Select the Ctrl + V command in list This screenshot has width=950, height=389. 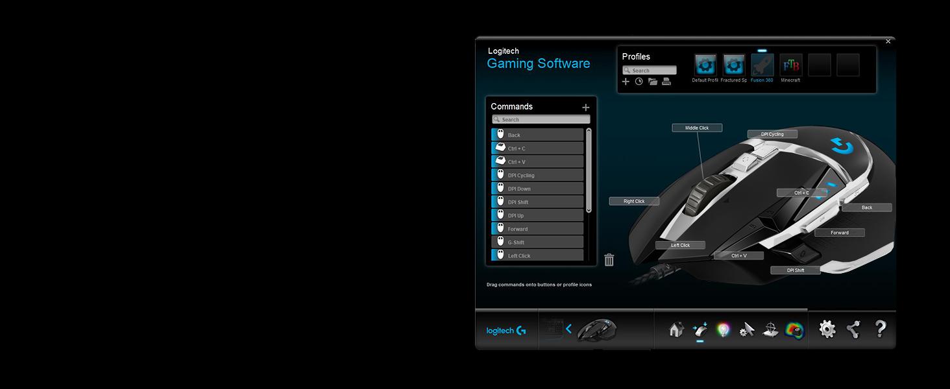pos(537,161)
